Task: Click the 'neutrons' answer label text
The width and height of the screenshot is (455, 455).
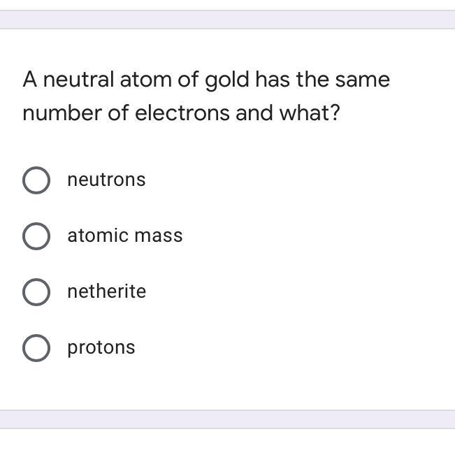Action: click(x=106, y=180)
